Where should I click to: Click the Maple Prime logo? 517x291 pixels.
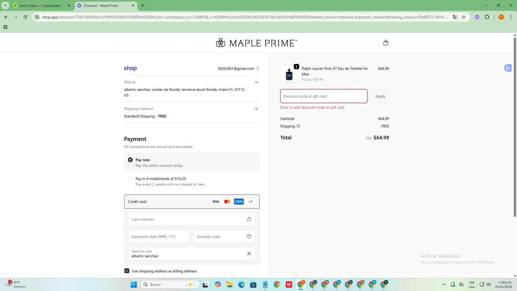point(256,43)
